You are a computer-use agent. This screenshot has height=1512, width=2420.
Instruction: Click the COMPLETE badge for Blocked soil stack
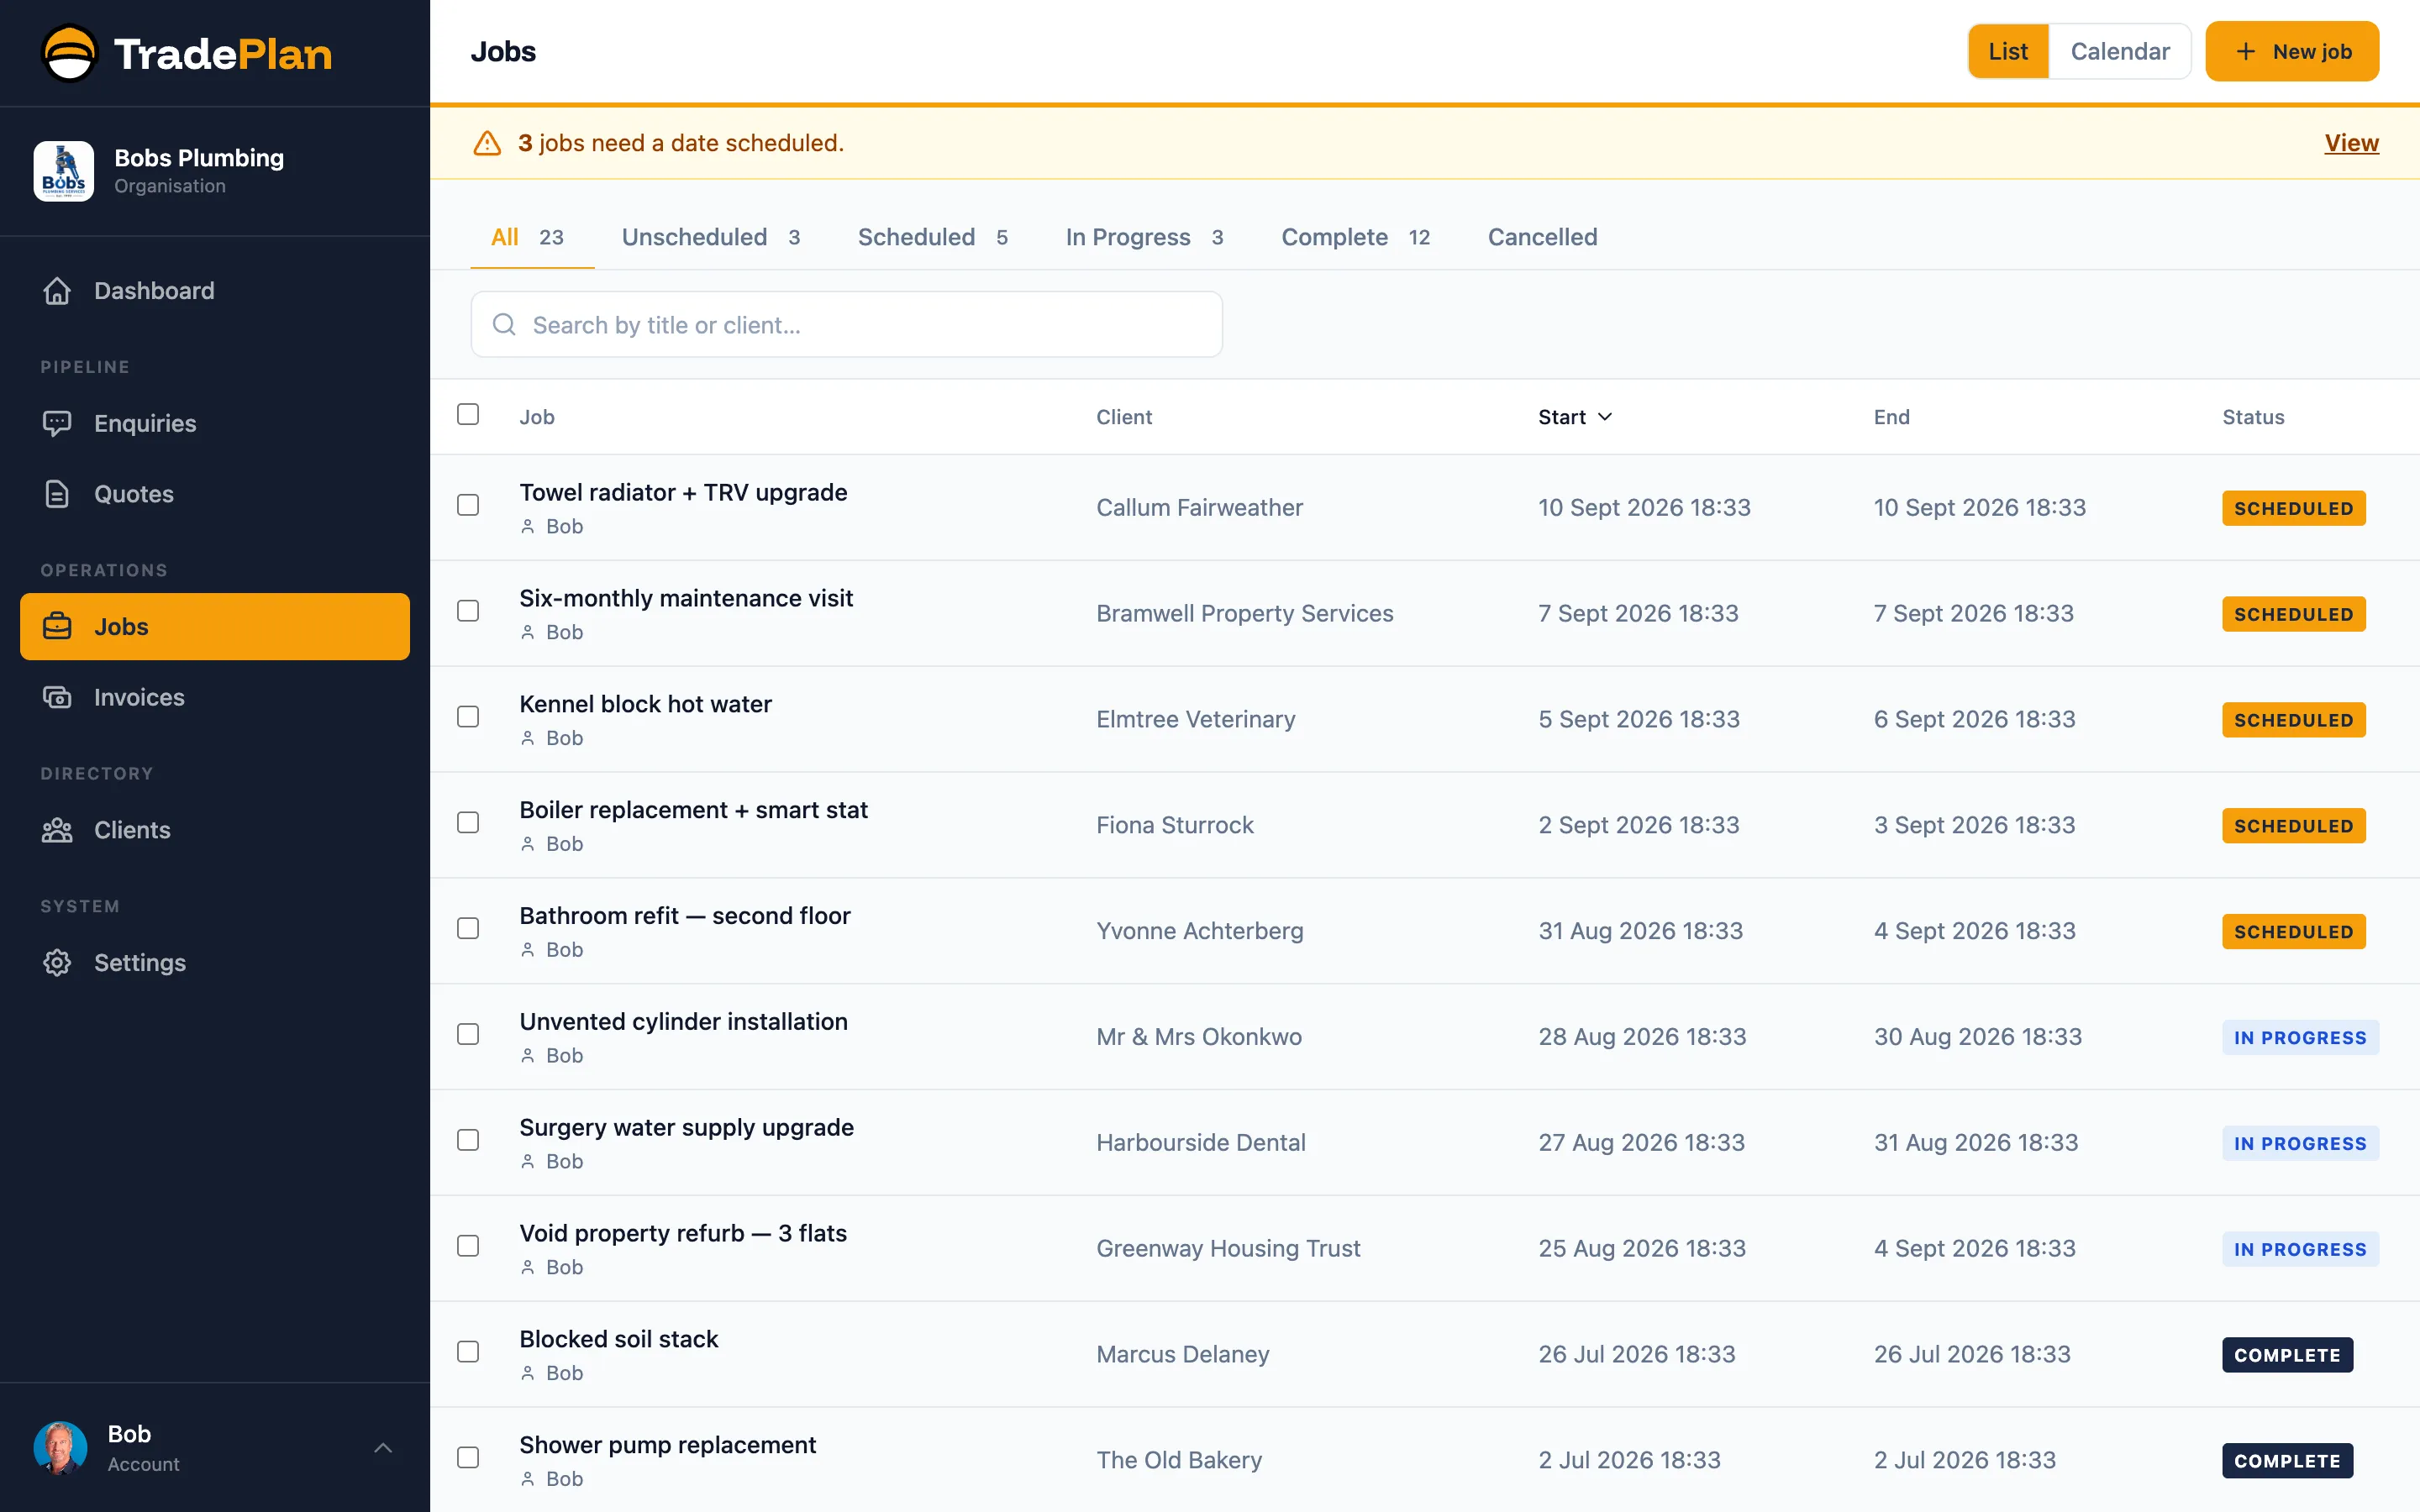pos(2287,1355)
